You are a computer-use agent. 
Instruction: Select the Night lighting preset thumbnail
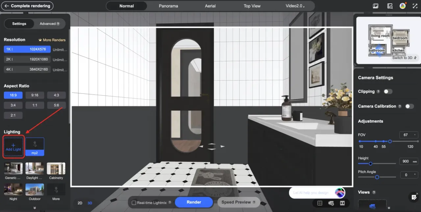13,190
